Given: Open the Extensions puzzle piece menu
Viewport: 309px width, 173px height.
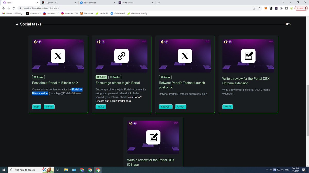Looking at the screenshot, I should 281,8.
